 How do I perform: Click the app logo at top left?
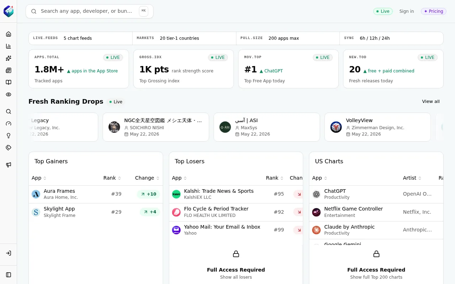[x=9, y=11]
